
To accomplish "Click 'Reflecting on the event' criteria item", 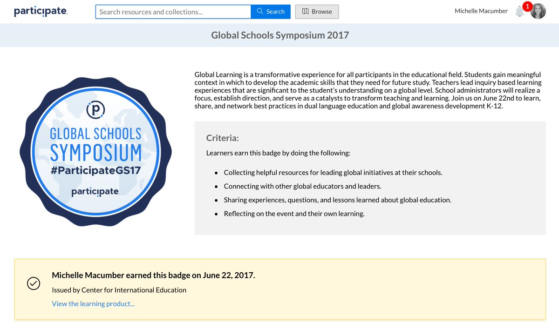I will pos(294,214).
